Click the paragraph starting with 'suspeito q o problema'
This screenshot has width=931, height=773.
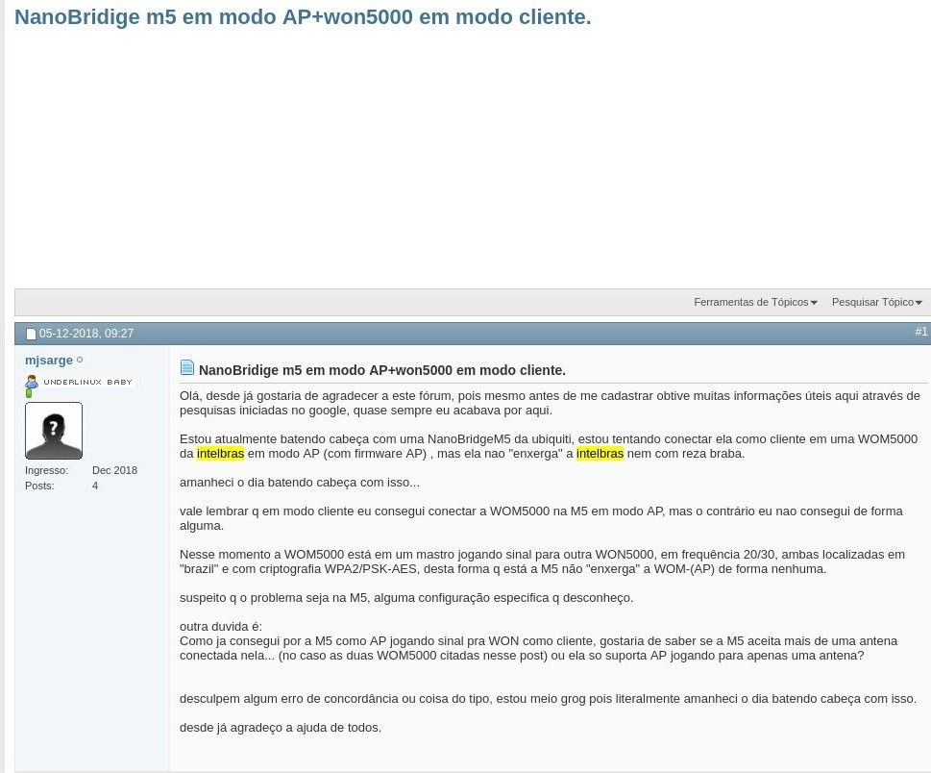pyautogui.click(x=405, y=598)
